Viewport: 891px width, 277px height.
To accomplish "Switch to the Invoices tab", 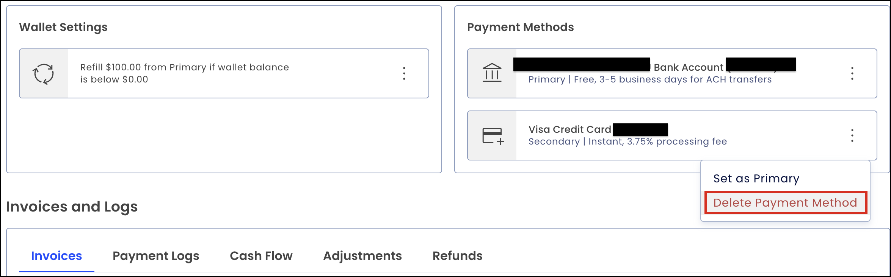I will click(56, 256).
